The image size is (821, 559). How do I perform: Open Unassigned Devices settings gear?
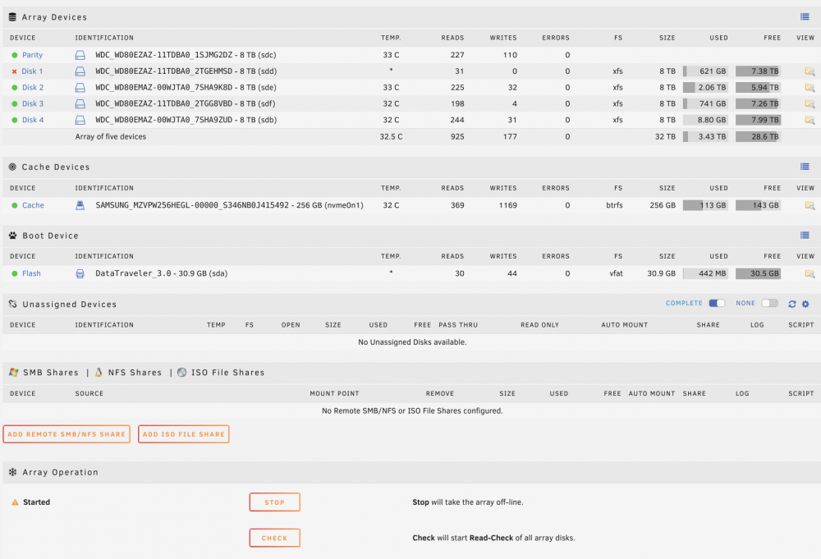click(x=805, y=304)
